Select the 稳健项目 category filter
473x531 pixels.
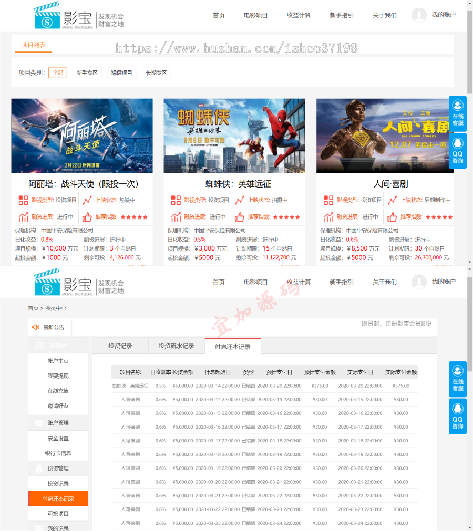[123, 72]
